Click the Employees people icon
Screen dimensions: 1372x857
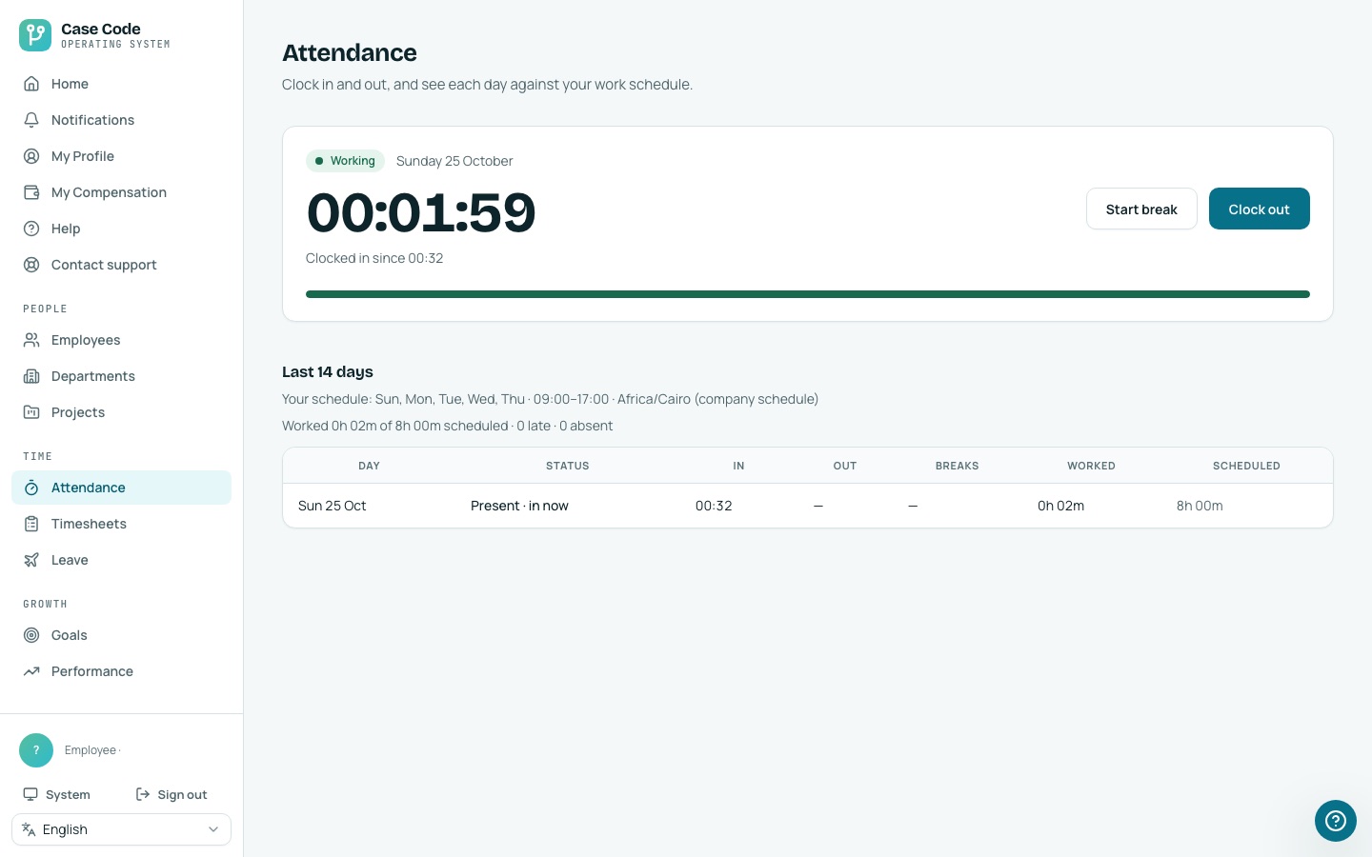coord(31,340)
